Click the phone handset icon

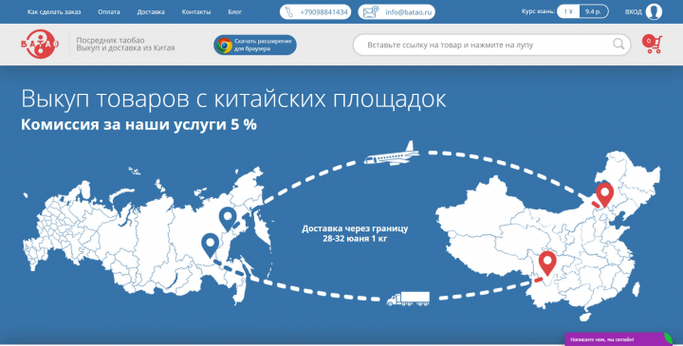click(289, 11)
